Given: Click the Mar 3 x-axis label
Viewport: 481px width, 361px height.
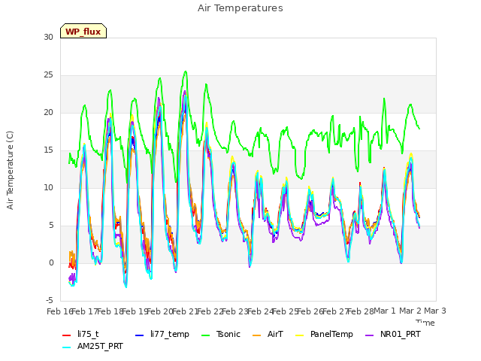Looking at the screenshot, I should coord(435,311).
